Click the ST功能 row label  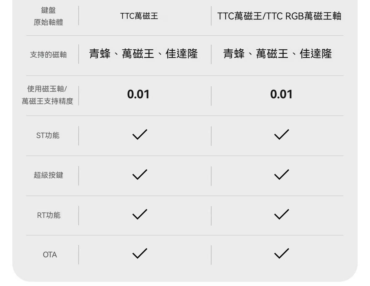click(x=48, y=135)
